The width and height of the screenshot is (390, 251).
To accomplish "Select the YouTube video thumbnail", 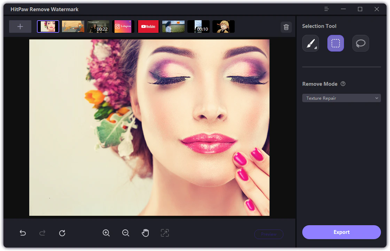I will tap(148, 26).
